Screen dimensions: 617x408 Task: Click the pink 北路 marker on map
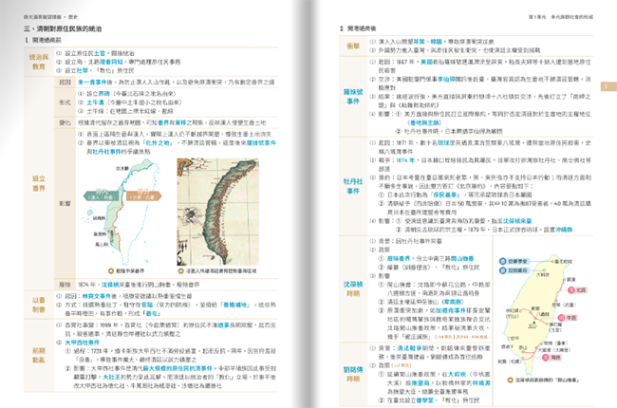(577, 290)
